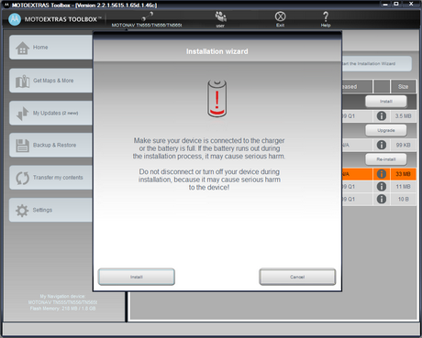Show info for the 11 MB item

tap(381, 187)
